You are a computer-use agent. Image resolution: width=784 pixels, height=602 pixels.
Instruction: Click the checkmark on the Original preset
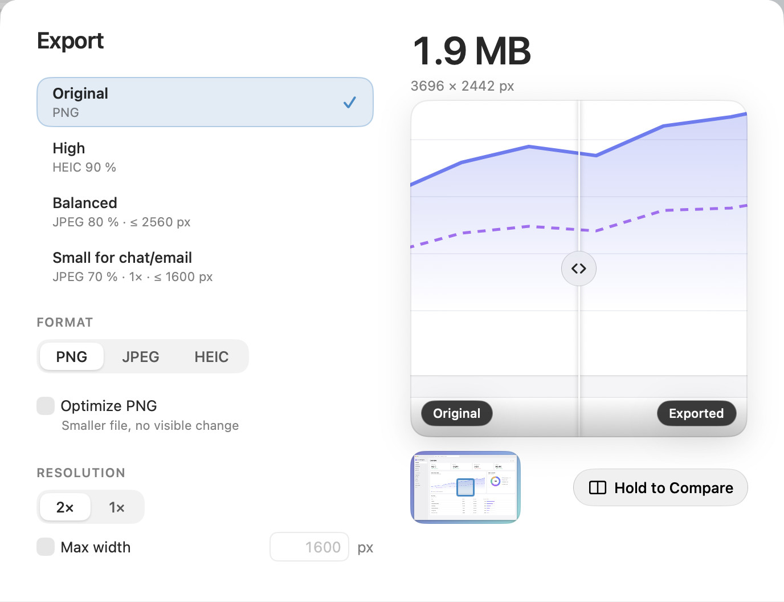click(350, 102)
